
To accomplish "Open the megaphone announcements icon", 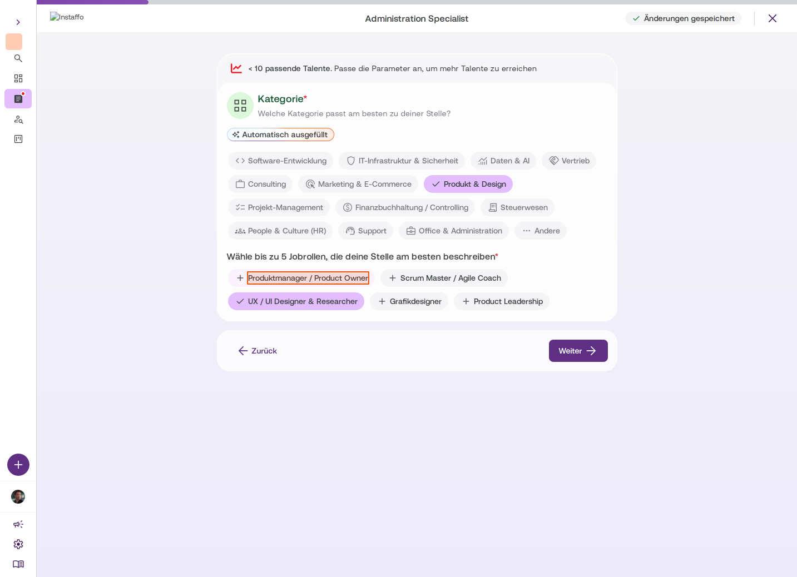I will 18,524.
